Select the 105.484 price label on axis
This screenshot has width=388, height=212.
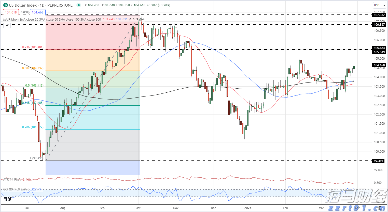[379, 48]
